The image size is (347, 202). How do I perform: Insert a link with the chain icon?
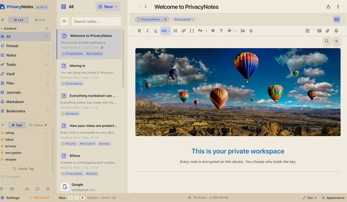coord(183,31)
